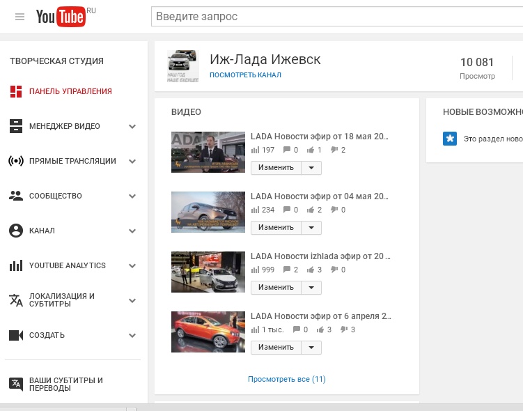Open title LADA Новости эфир от 04 мая
The height and width of the screenshot is (411, 523).
[x=319, y=196]
